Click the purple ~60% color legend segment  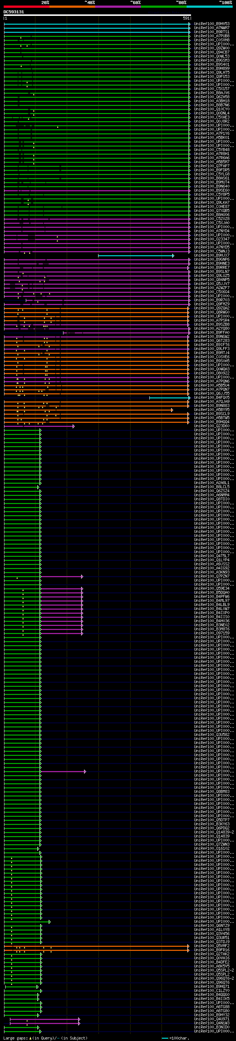[118, 7]
